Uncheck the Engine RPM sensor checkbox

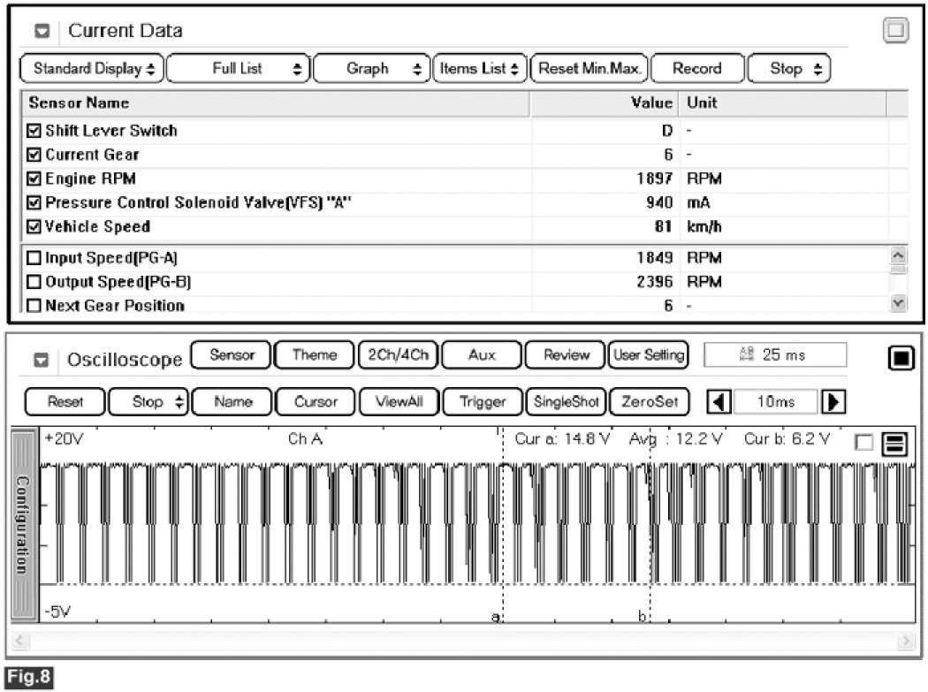tap(34, 179)
